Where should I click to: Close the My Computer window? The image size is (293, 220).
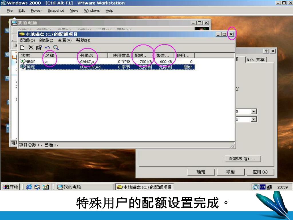(206, 23)
